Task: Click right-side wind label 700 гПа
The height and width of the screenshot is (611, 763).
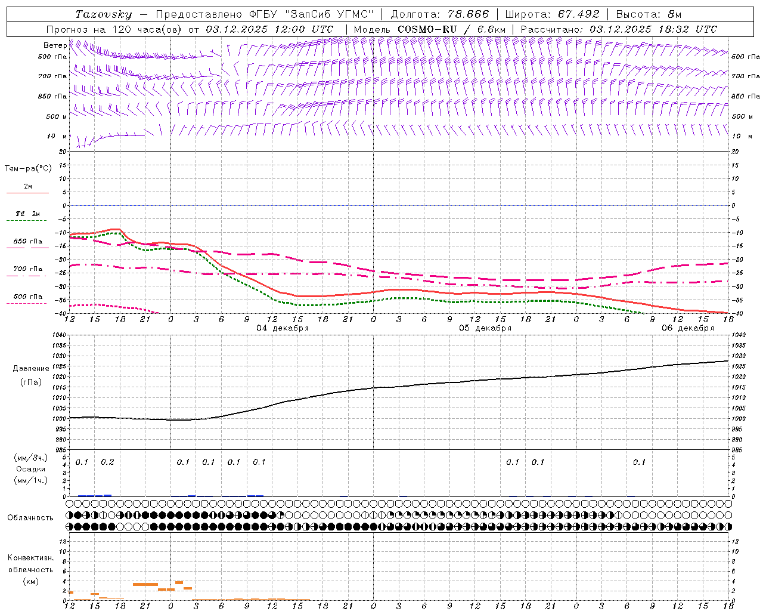Action: [746, 76]
